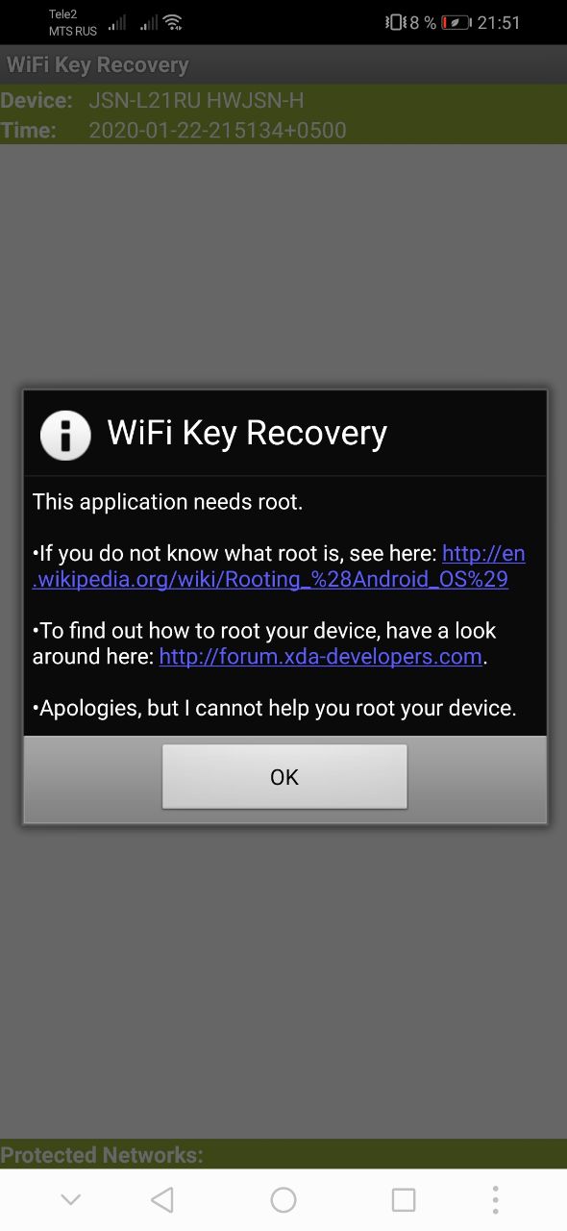Tap the 21:51 clock in status bar
Screen dimensions: 567x1231
pyautogui.click(x=499, y=22)
